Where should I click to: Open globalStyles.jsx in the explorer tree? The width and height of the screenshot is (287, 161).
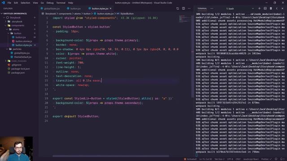click(22, 53)
